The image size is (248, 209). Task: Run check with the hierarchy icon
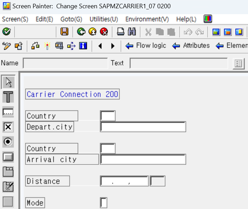[35, 46]
